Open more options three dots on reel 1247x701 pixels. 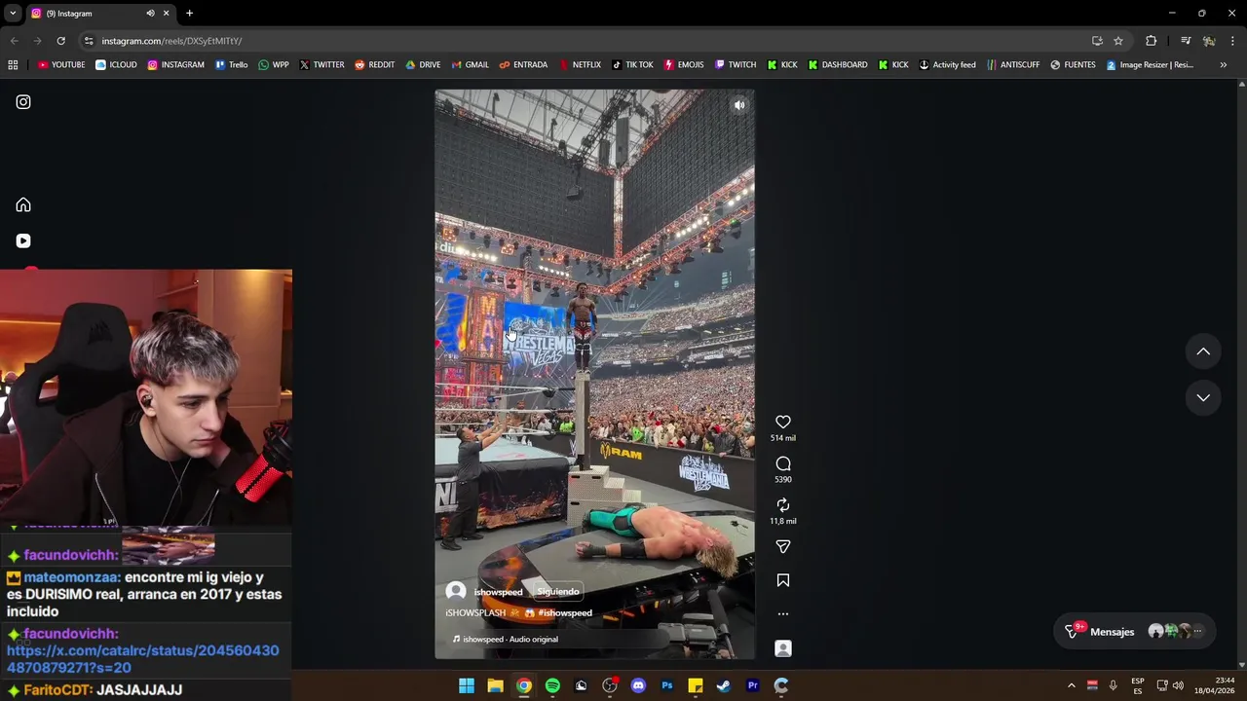[x=783, y=614]
